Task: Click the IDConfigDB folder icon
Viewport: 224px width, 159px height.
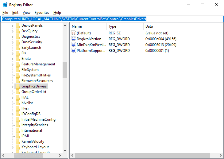Action: click(17, 114)
